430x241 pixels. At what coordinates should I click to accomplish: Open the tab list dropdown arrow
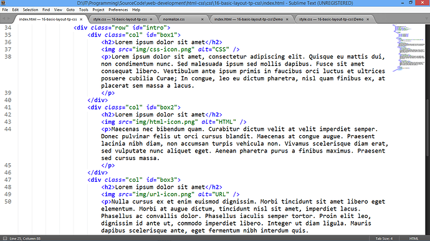(426, 19)
